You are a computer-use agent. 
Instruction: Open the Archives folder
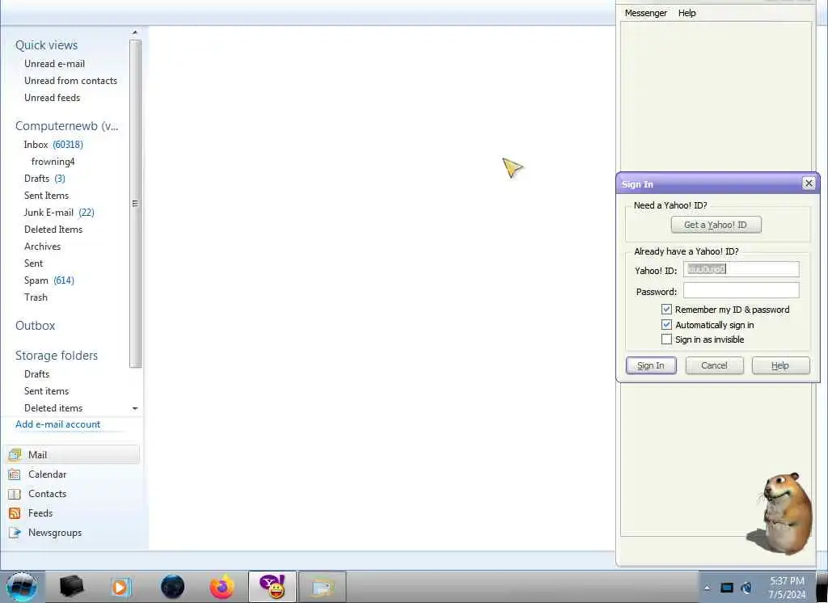42,246
